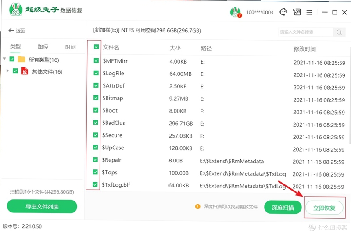Select the 所有类型(16) tree label
The image size is (351, 233).
44,60
